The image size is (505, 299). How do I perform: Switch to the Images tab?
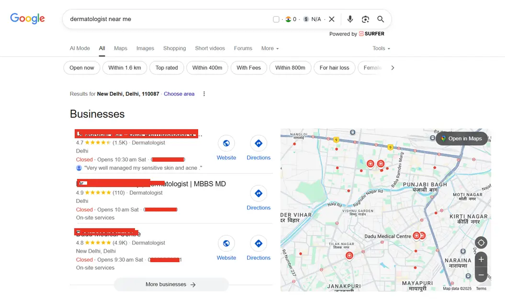pos(145,48)
